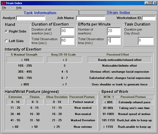Maximize the Strain Index window
Screen dimensions: 158x134
pyautogui.click(x=150, y=3)
